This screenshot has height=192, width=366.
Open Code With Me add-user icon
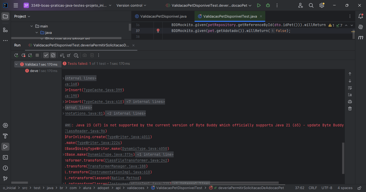coord(301,5)
